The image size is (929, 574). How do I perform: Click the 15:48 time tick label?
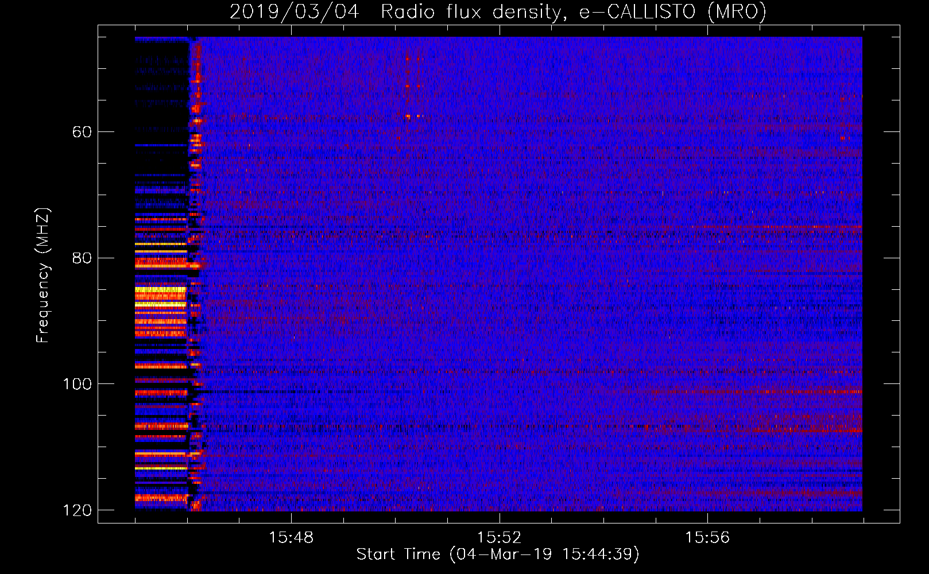[291, 537]
